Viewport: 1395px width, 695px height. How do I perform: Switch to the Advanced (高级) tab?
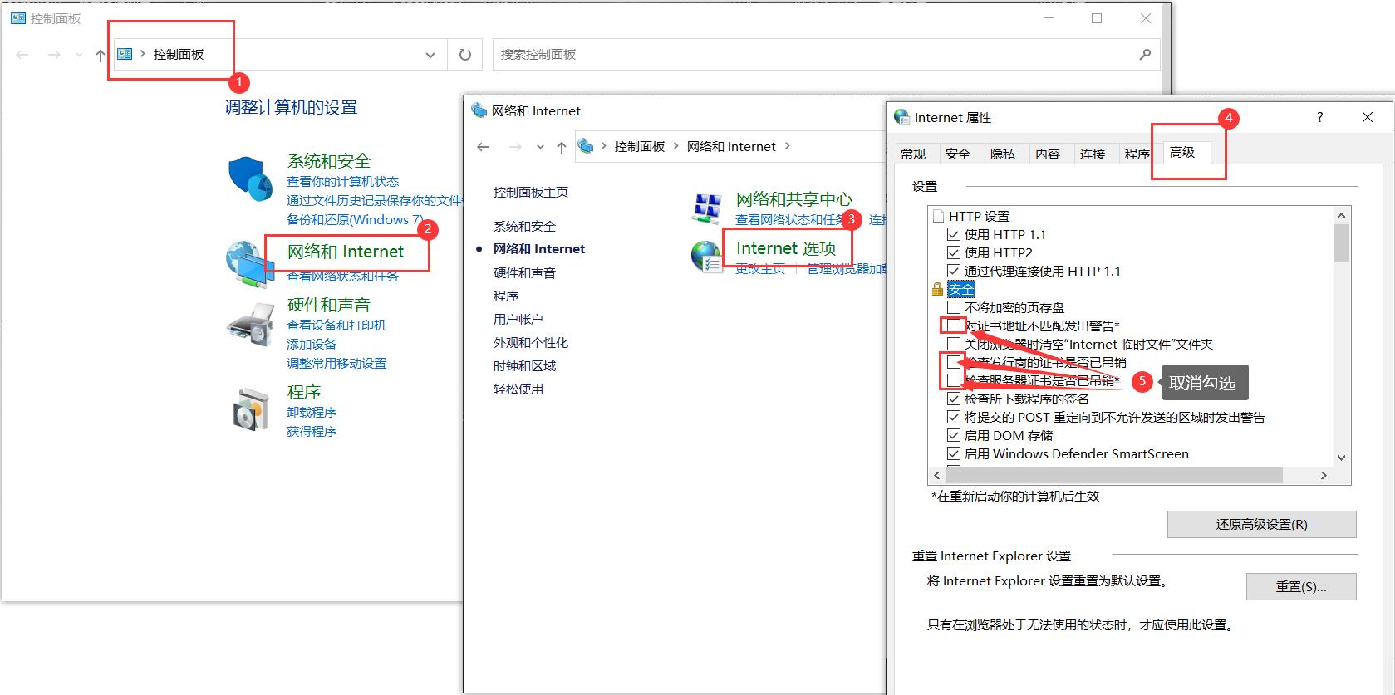[1181, 153]
